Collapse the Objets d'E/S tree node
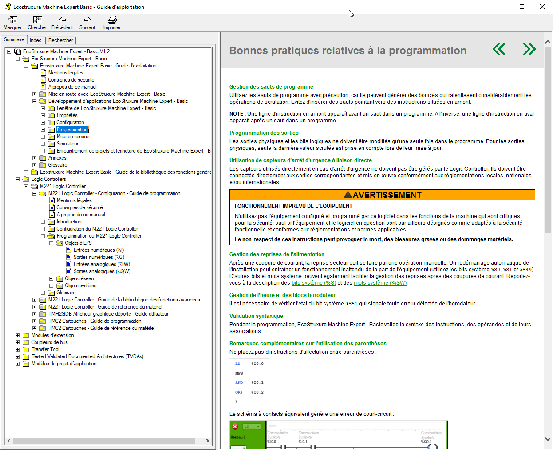 point(51,243)
